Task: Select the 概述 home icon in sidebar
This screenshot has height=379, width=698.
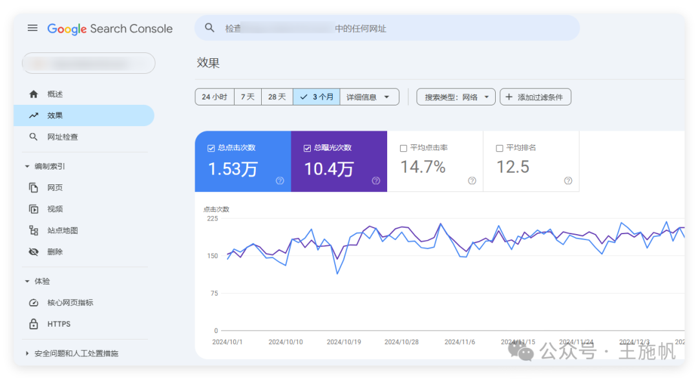Action: [x=33, y=94]
